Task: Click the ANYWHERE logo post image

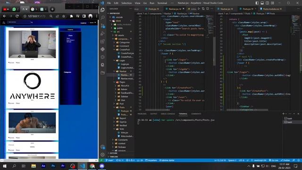Action: (x=32, y=85)
